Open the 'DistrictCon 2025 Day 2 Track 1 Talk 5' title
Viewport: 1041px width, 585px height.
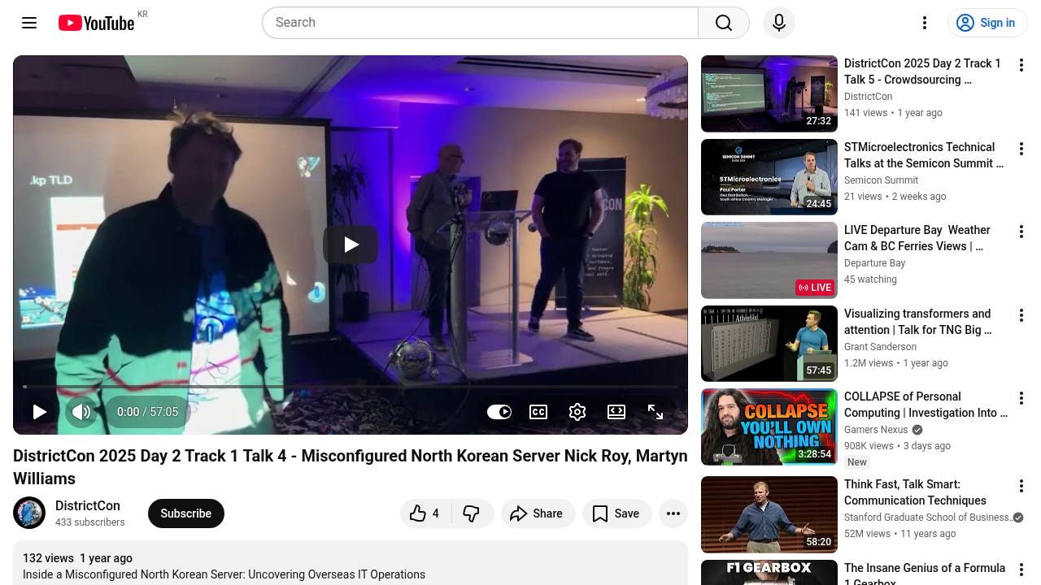tap(922, 71)
